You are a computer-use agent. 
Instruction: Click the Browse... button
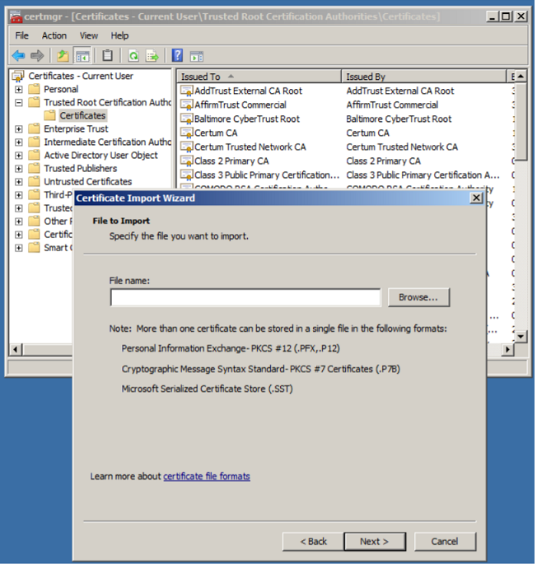coord(418,297)
